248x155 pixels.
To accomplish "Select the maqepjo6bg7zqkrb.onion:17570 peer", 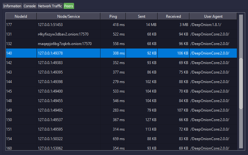I will [121, 44].
